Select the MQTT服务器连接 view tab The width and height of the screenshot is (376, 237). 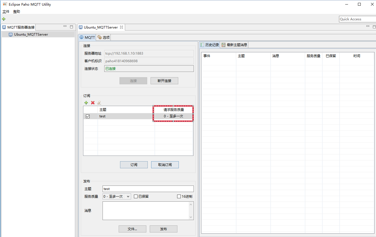point(18,27)
